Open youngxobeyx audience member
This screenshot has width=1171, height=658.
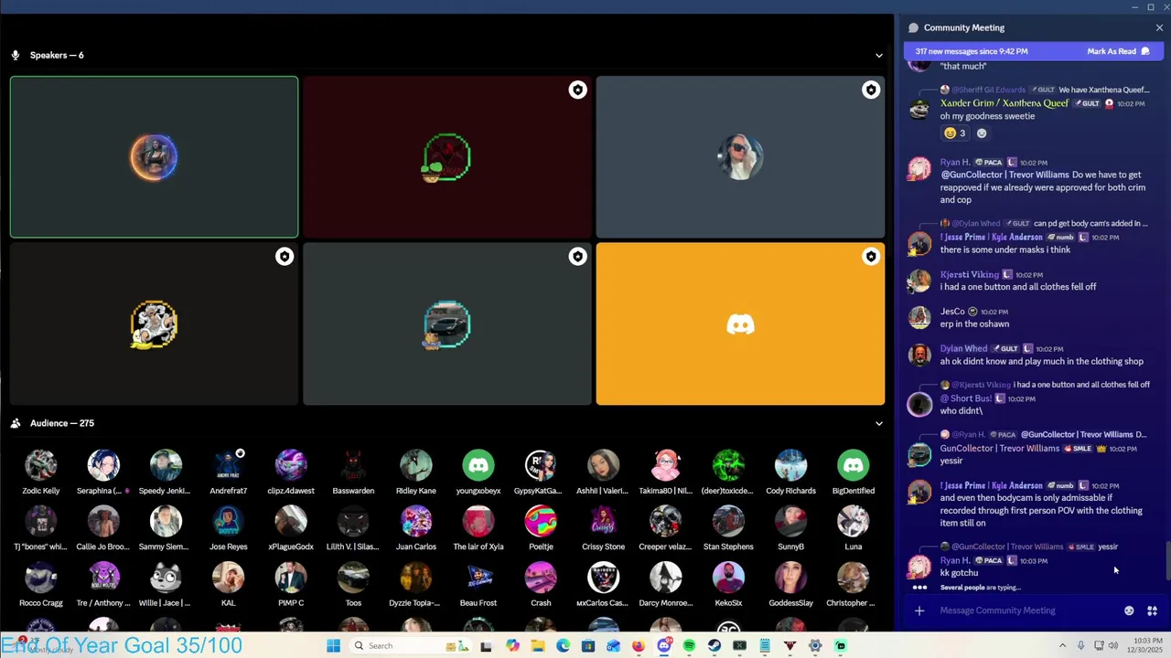click(x=478, y=465)
